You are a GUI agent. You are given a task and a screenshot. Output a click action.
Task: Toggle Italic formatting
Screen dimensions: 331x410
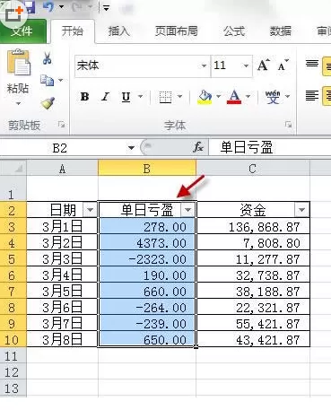click(x=105, y=97)
